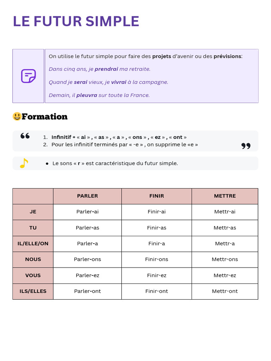Click the closing quotation mark icon
271x361 pixels.
tap(246, 146)
